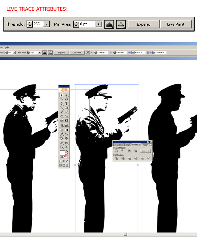Select the Live Paint Selection tool
The height and width of the screenshot is (242, 197).
tap(66, 138)
